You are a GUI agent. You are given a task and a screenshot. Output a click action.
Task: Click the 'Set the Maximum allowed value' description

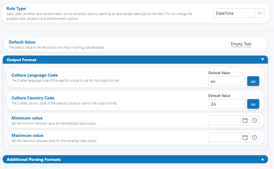[x=54, y=141]
